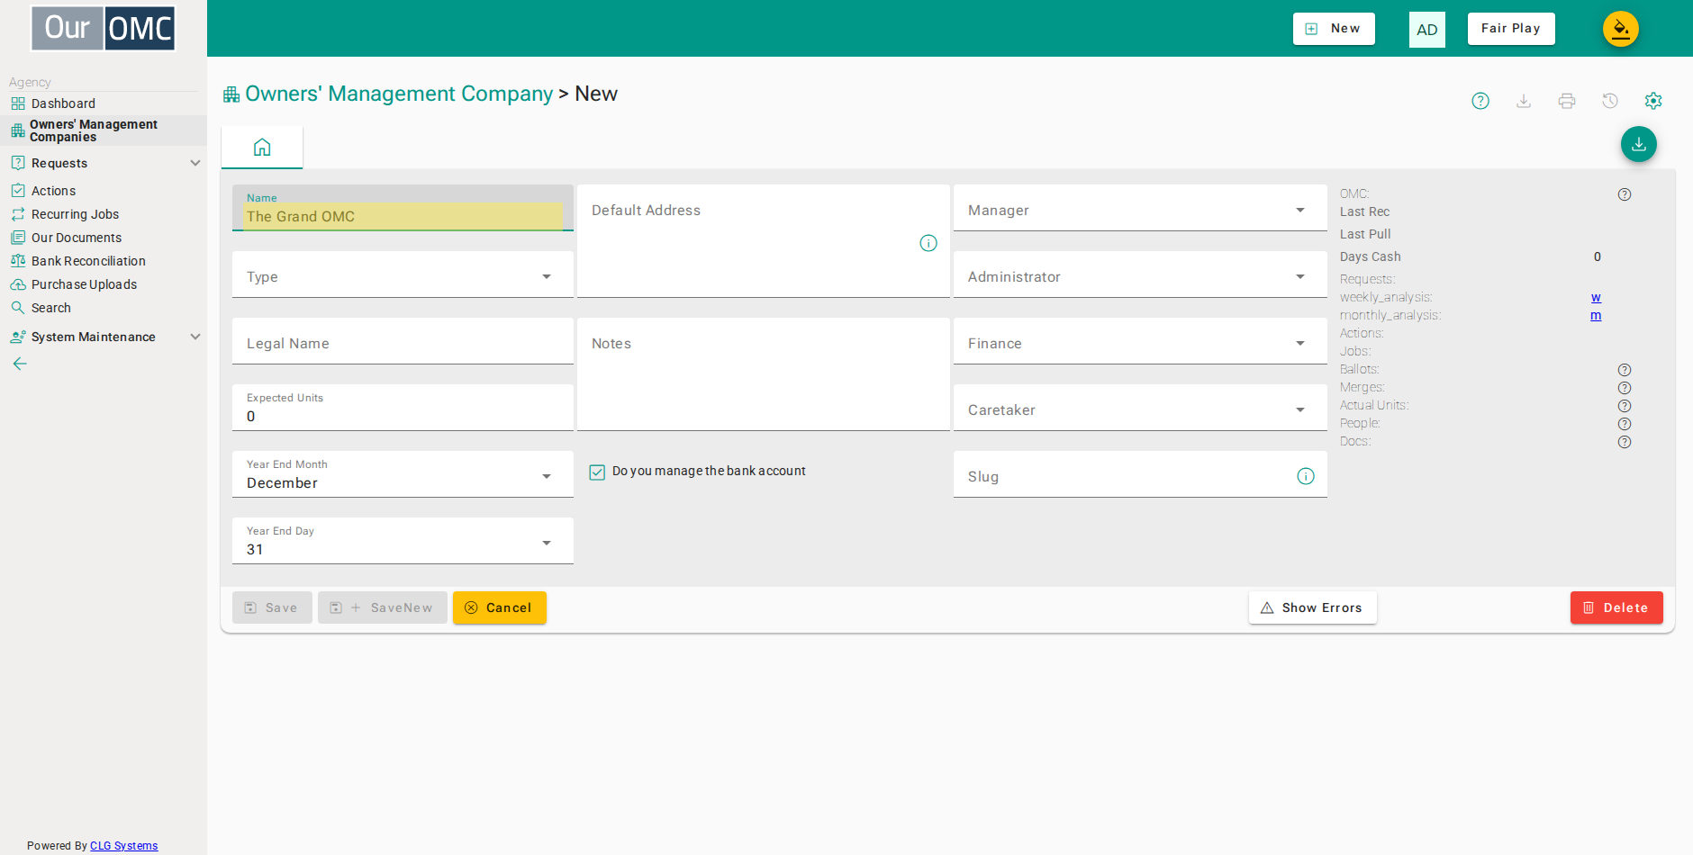Open the settings gear icon

click(x=1653, y=101)
